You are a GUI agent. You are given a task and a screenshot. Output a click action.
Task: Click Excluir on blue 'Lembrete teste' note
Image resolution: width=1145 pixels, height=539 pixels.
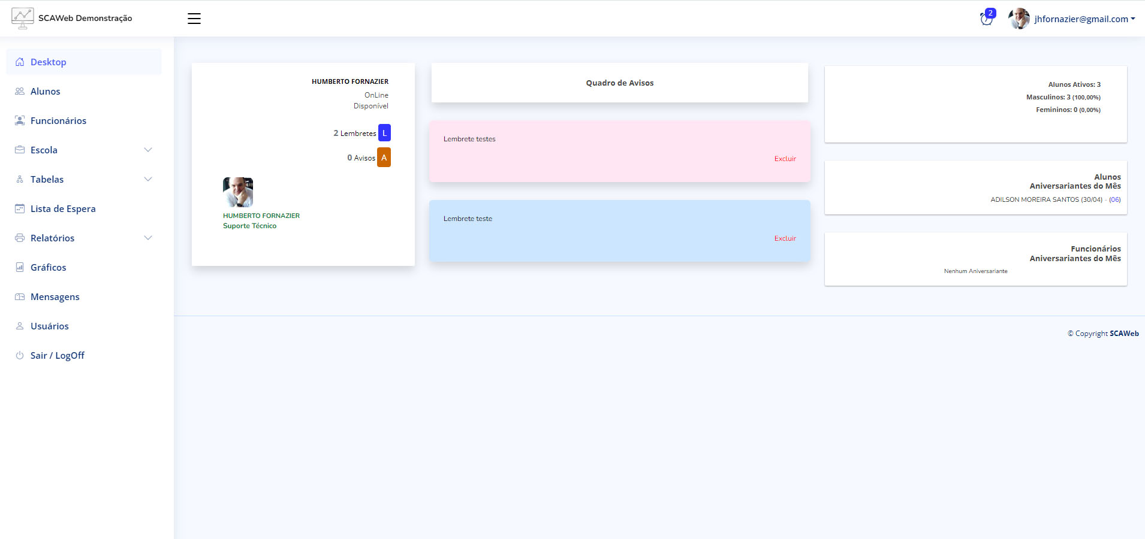click(785, 238)
